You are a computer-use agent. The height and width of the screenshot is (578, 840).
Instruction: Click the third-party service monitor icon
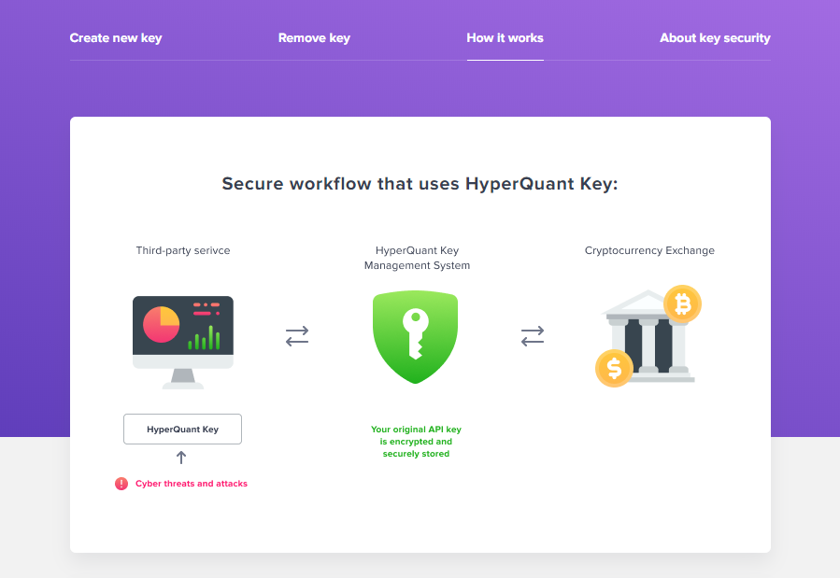(x=183, y=342)
